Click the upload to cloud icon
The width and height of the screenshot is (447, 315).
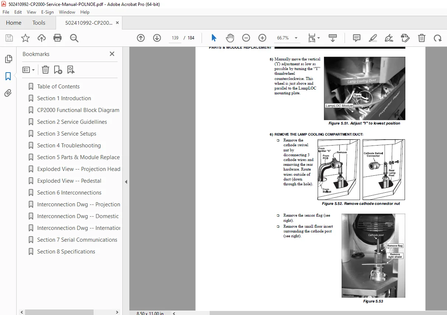point(42,38)
